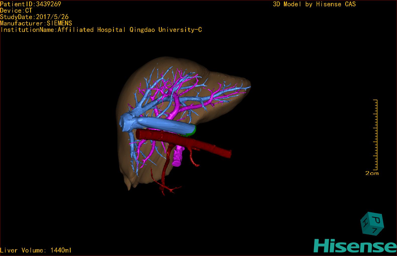Select the Manufacturer:SIEMENS label
Image resolution: width=397 pixels, height=256 pixels.
click(x=36, y=23)
